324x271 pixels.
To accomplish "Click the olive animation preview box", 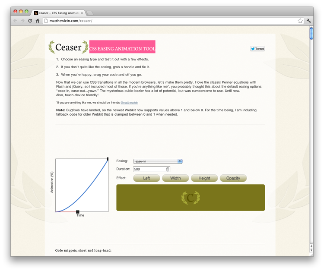I will (191, 198).
